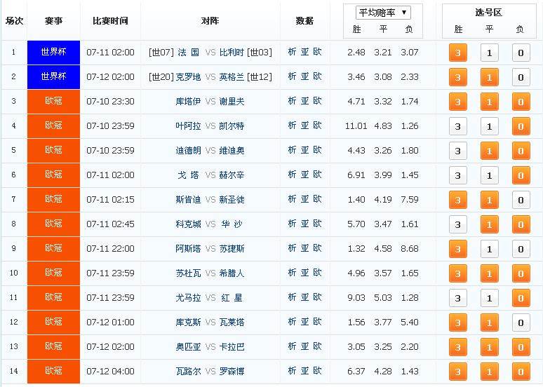Open 析 analysis for 斯肯迪 vs 新圣徒
The width and height of the screenshot is (543, 387).
point(292,199)
